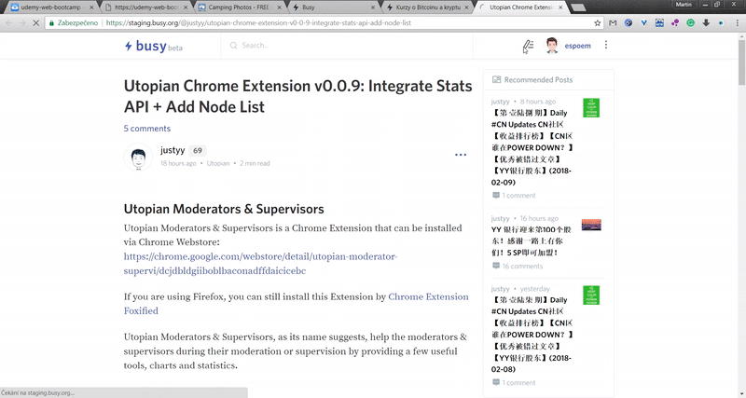Open the justyy author name link
This screenshot has height=398, width=746.
(x=173, y=150)
